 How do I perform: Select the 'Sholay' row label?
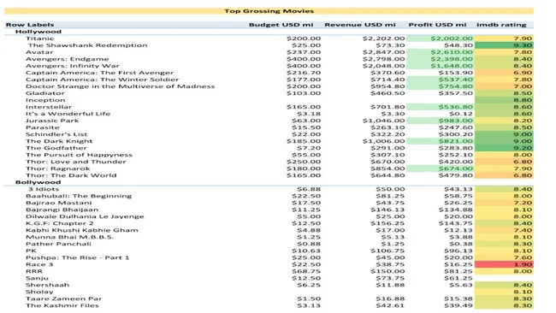[39, 292]
